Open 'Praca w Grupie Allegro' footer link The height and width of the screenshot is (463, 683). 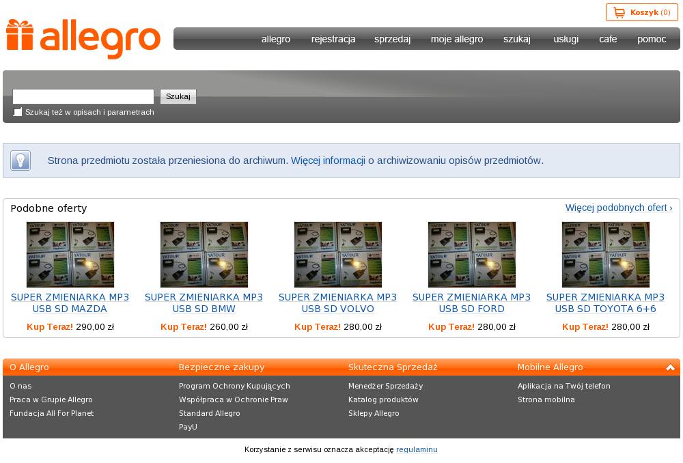[x=51, y=400]
